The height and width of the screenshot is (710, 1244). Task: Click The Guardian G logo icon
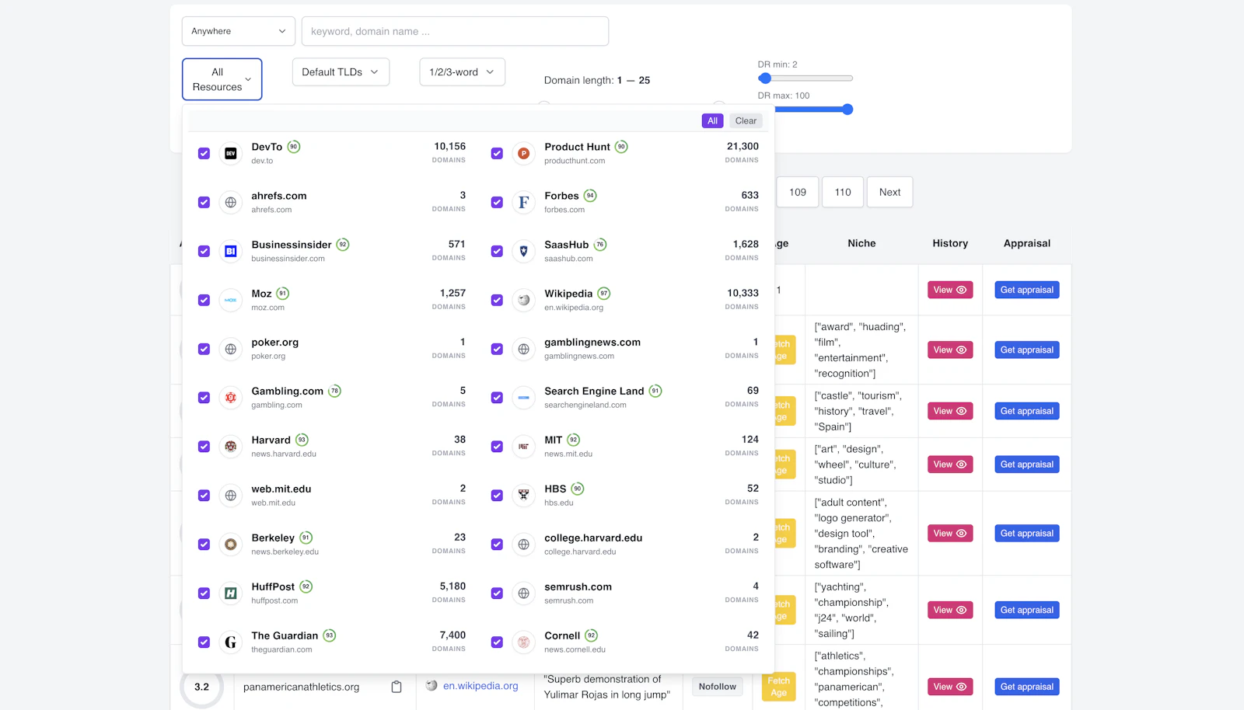click(x=231, y=642)
